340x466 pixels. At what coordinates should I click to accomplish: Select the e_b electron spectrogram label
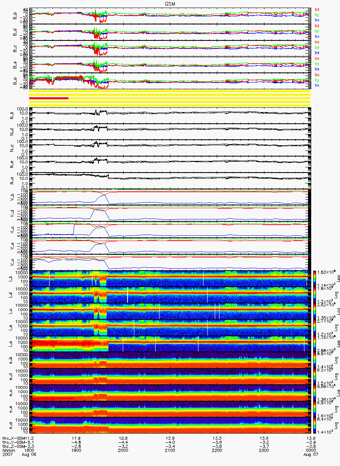pyautogui.click(x=10, y=360)
